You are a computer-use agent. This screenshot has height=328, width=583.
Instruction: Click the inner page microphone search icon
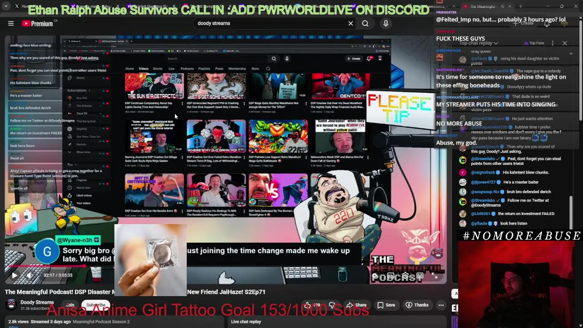[x=287, y=58]
